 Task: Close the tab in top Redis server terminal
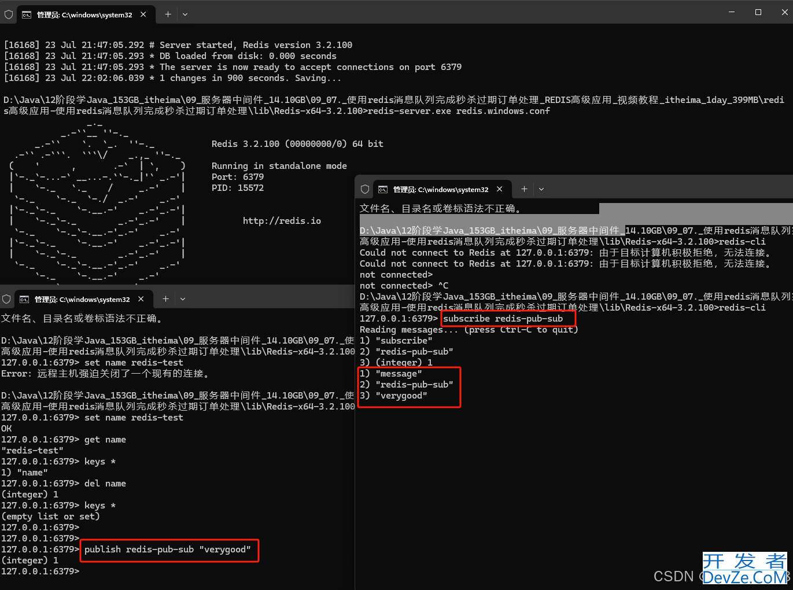(x=143, y=14)
